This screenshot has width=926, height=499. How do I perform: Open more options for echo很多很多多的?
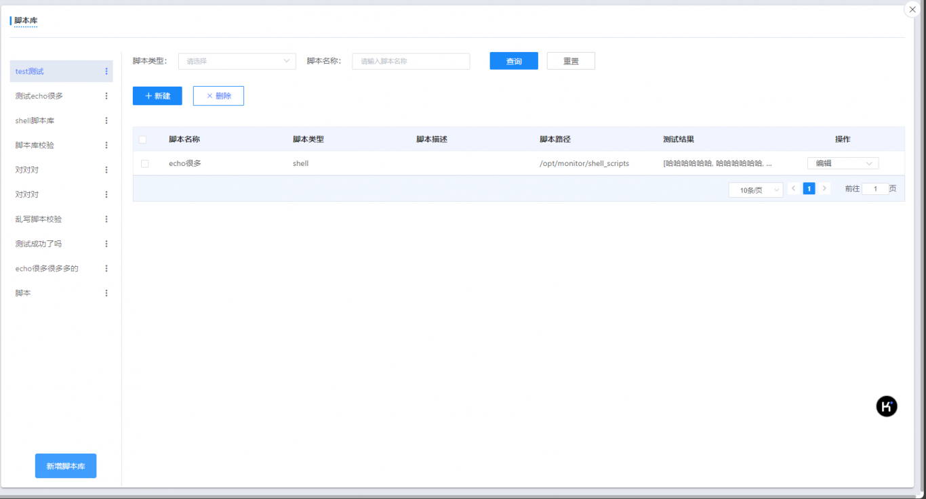[x=106, y=268]
